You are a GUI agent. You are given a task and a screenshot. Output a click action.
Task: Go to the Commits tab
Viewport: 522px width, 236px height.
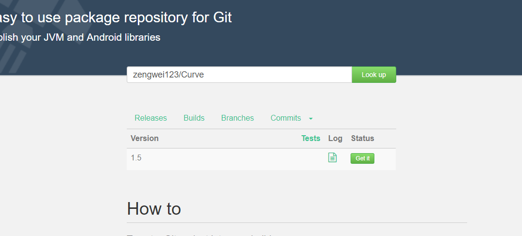pos(286,118)
